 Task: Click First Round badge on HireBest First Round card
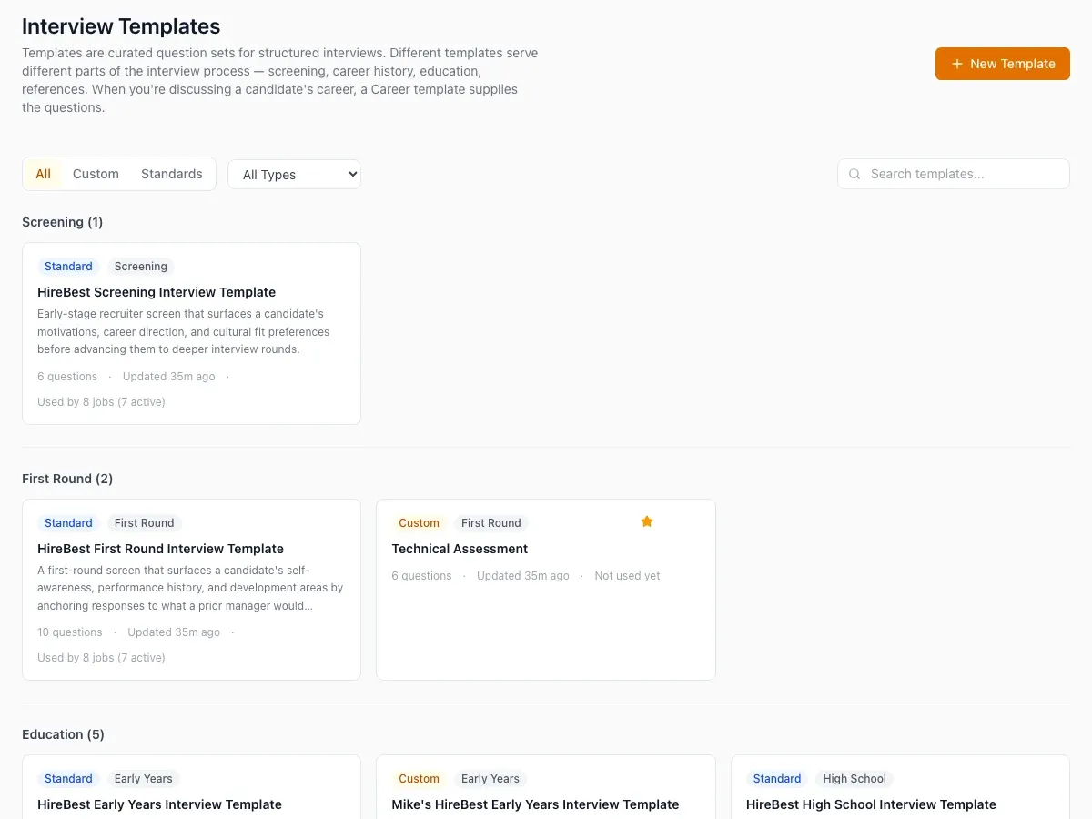(x=145, y=523)
